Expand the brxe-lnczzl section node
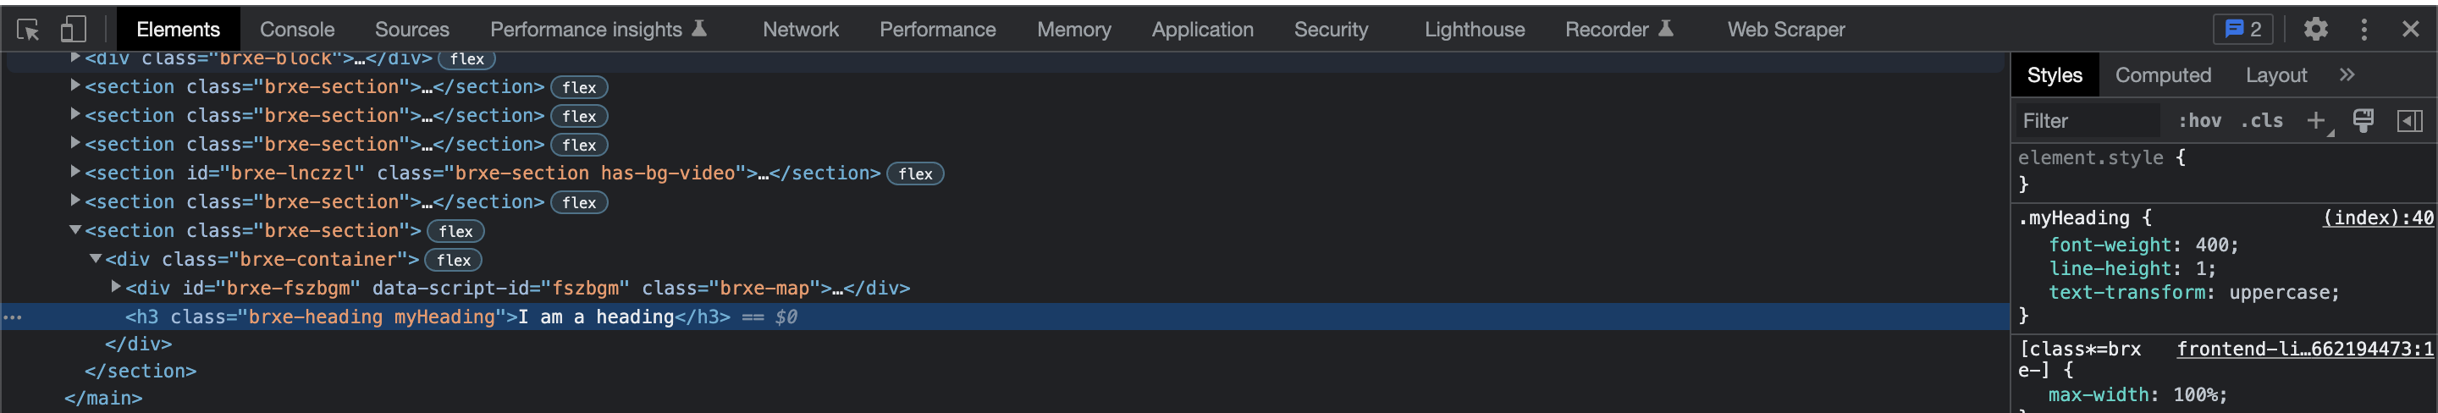 [x=75, y=173]
